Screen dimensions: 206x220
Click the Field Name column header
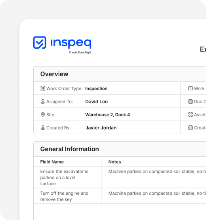[x=52, y=162]
